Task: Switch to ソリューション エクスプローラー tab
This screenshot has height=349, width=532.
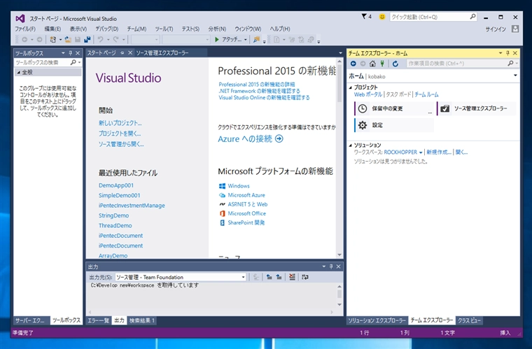Action: [377, 320]
